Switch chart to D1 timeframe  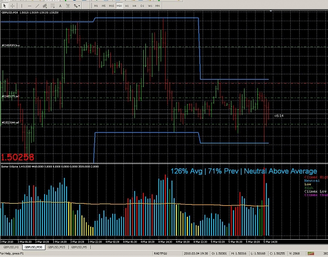click(142, 6)
